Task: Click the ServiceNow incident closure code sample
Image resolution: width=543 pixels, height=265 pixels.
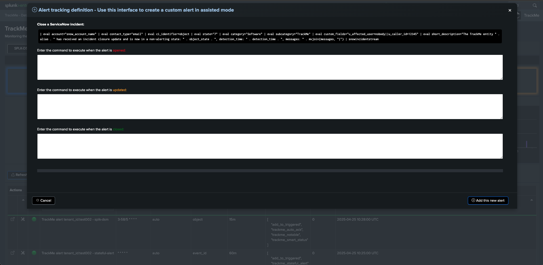Action: coord(270,36)
